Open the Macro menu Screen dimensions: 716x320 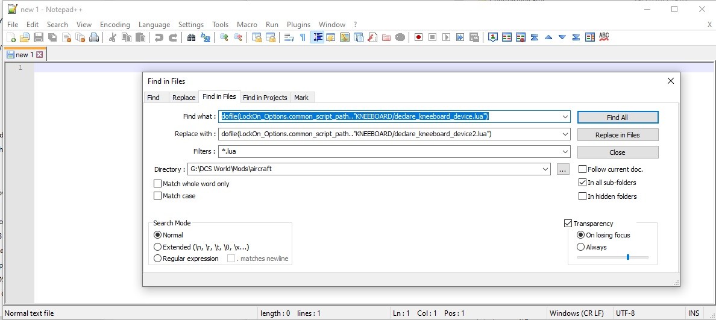coord(247,25)
